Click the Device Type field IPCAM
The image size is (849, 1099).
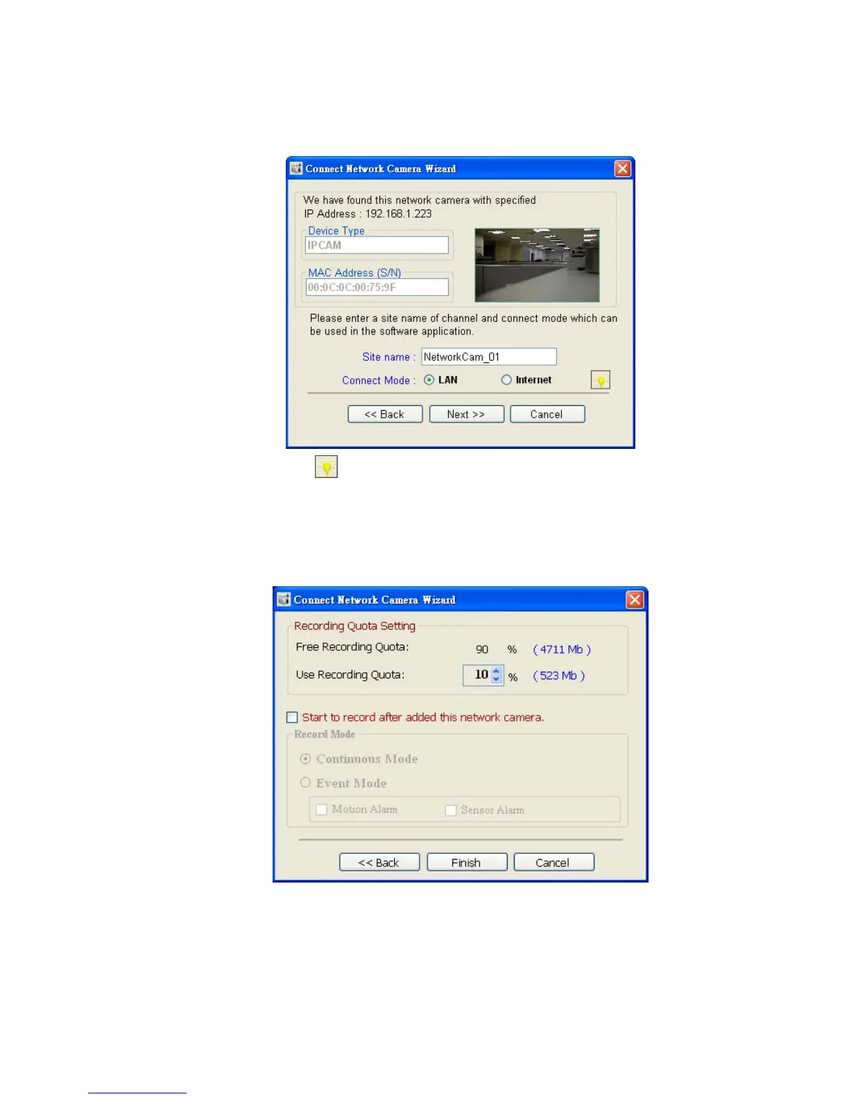[377, 245]
